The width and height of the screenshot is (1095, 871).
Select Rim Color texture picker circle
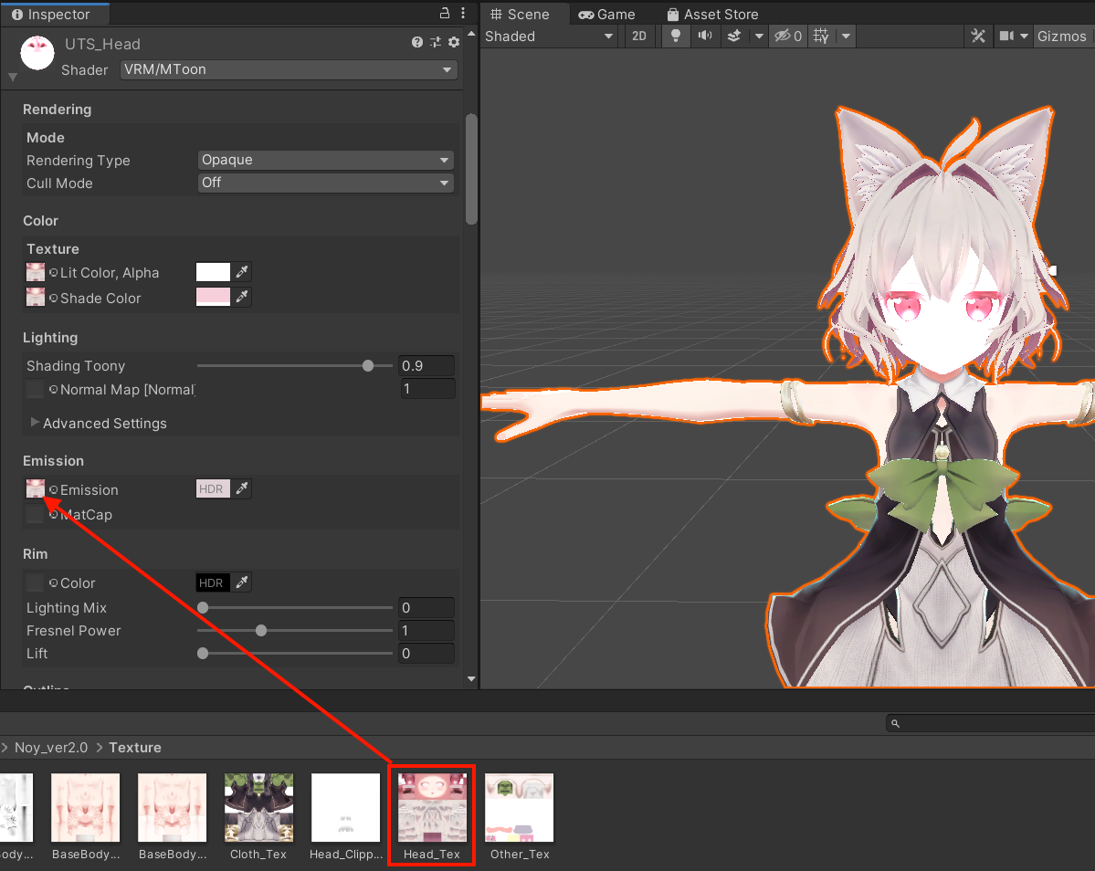click(53, 582)
